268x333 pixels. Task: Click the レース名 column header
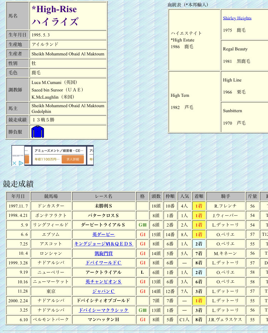click(104, 196)
